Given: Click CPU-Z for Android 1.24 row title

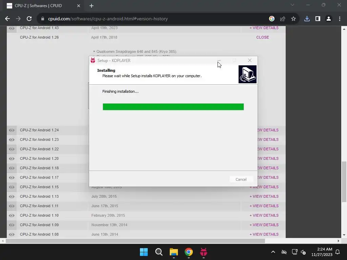Looking at the screenshot, I should click(x=39, y=130).
